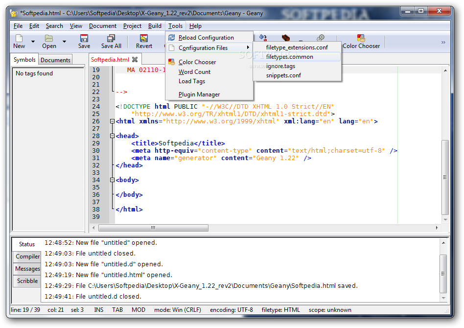This screenshot has width=464, height=328.
Task: Open the View menu
Action: pos(76,26)
